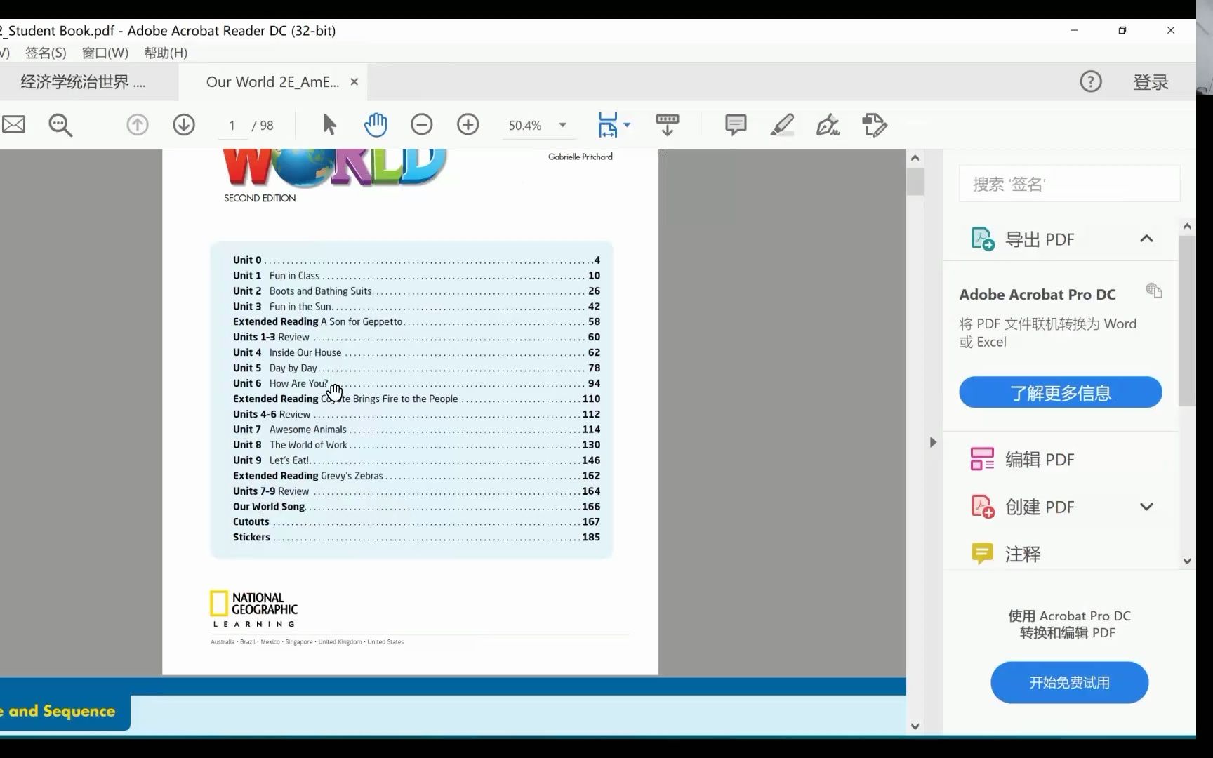Image resolution: width=1213 pixels, height=758 pixels.
Task: Click the stamp tool icon in the toolbar
Action: (875, 125)
